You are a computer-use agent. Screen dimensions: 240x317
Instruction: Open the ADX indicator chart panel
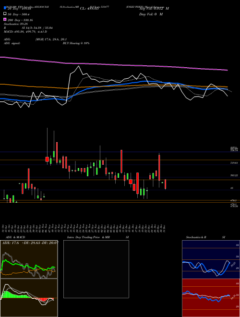coord(29,259)
